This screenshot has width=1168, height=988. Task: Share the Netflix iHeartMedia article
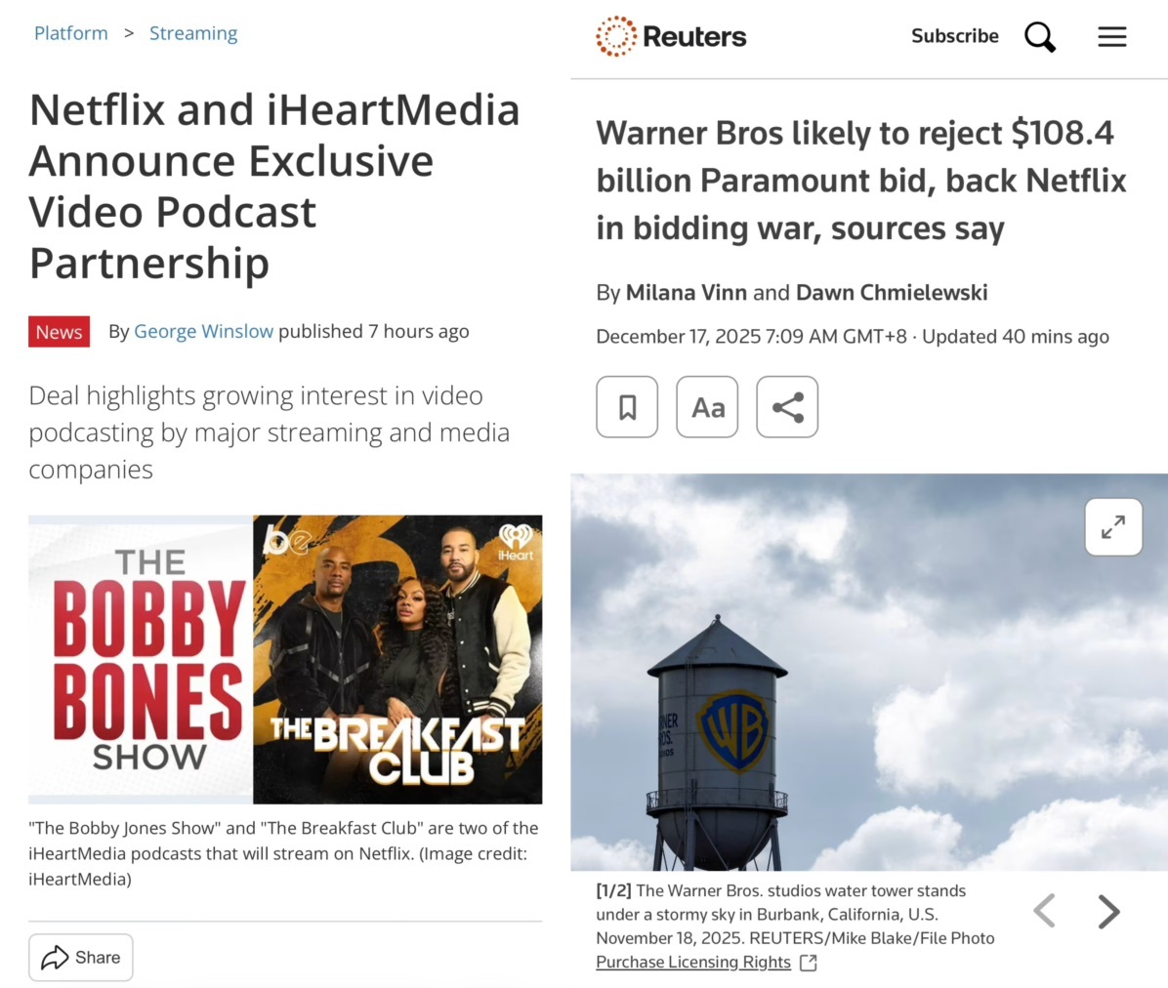click(81, 958)
